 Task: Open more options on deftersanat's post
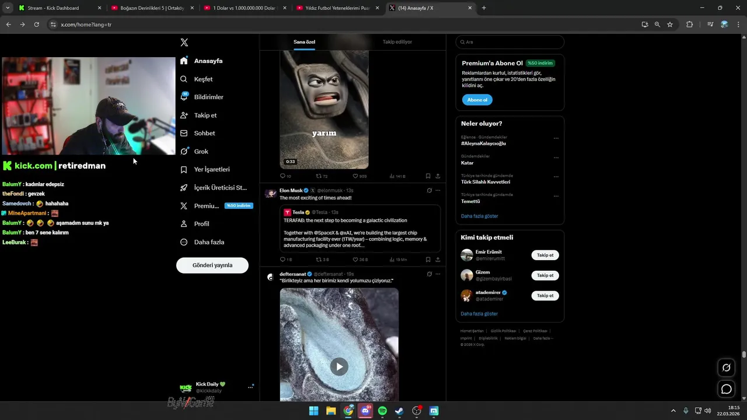pyautogui.click(x=438, y=274)
